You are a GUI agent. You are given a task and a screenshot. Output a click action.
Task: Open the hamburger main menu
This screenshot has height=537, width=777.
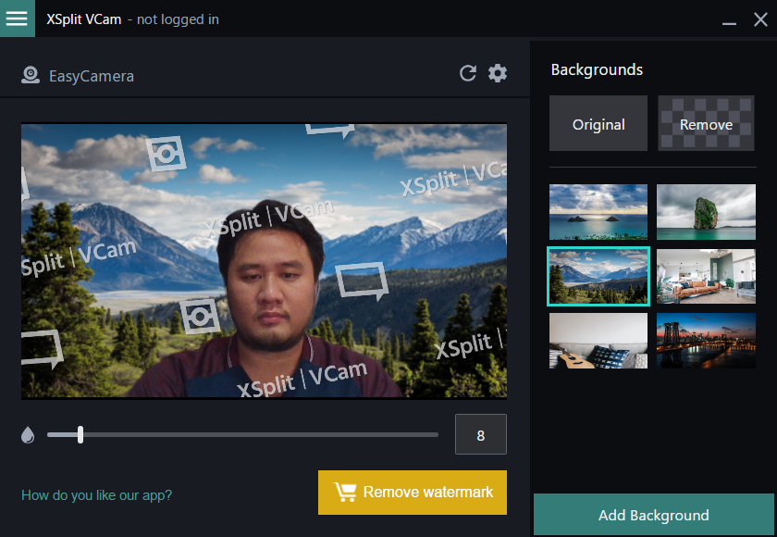pos(18,19)
